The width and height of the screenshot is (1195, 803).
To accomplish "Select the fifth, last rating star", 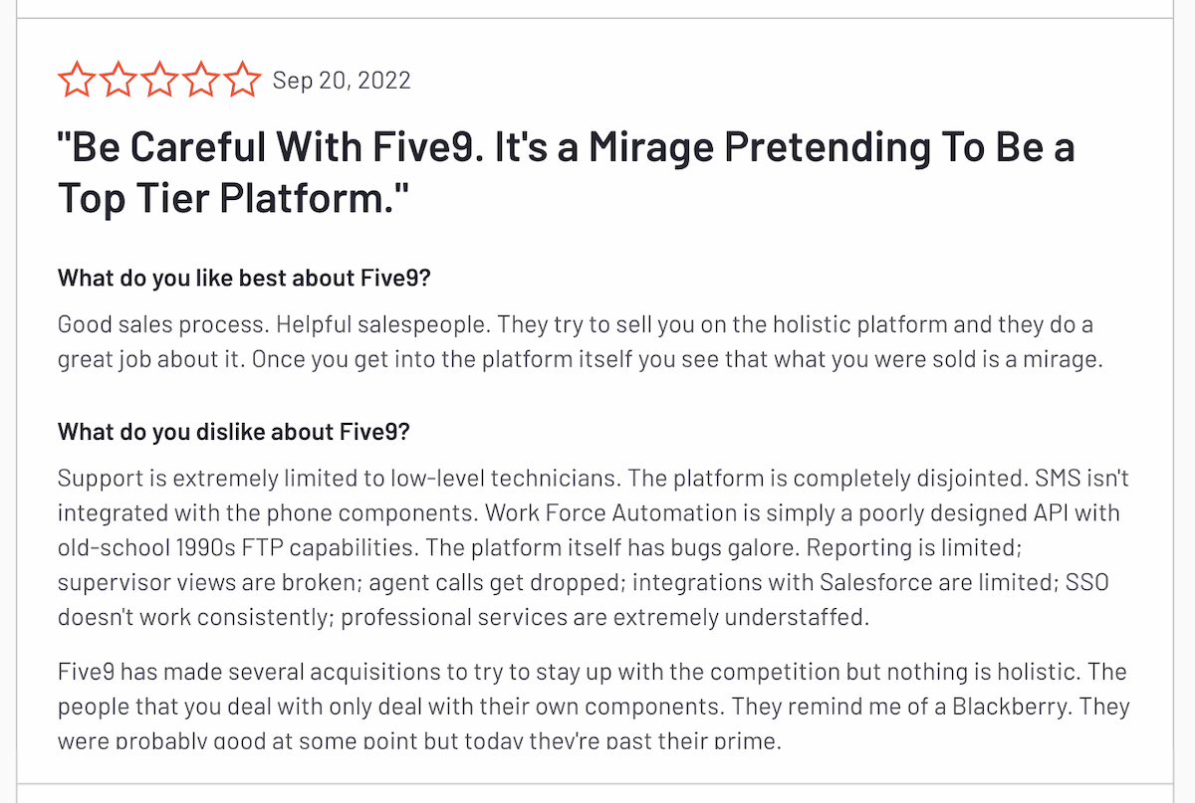I will coord(242,80).
